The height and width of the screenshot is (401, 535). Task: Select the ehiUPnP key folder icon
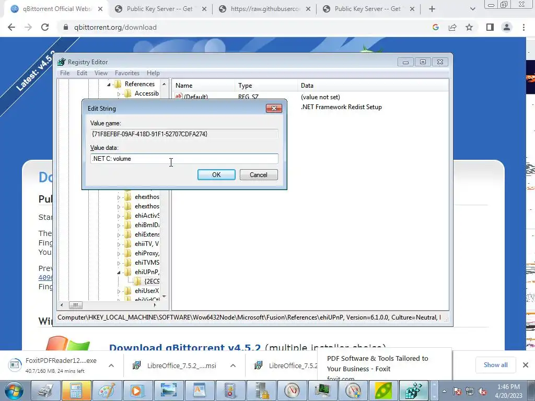(127, 272)
